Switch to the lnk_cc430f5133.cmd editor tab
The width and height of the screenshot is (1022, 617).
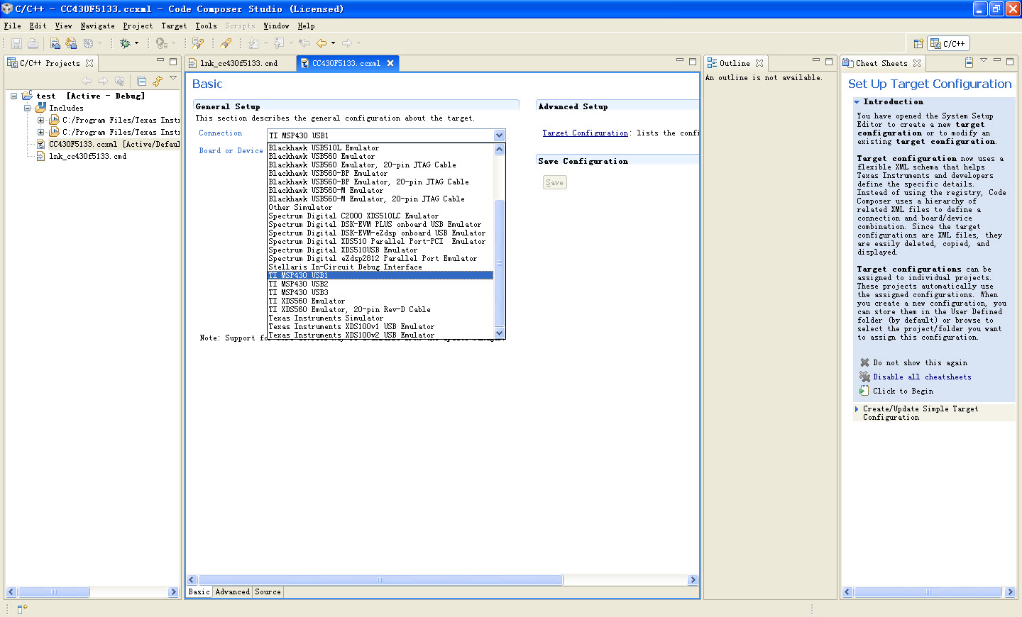239,63
